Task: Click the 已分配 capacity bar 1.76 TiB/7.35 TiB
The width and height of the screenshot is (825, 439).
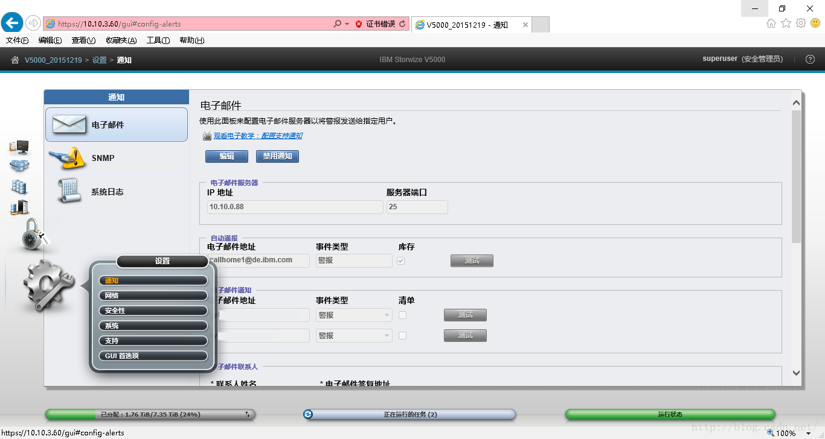Action: click(150, 414)
